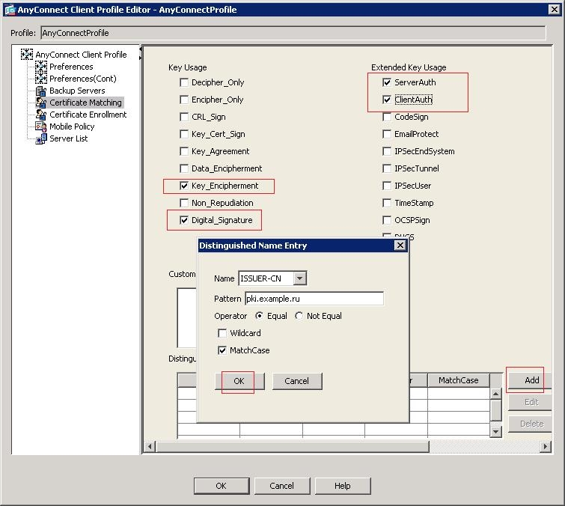Enable the CodeSign checkbox
The image size is (565, 506).
point(387,117)
